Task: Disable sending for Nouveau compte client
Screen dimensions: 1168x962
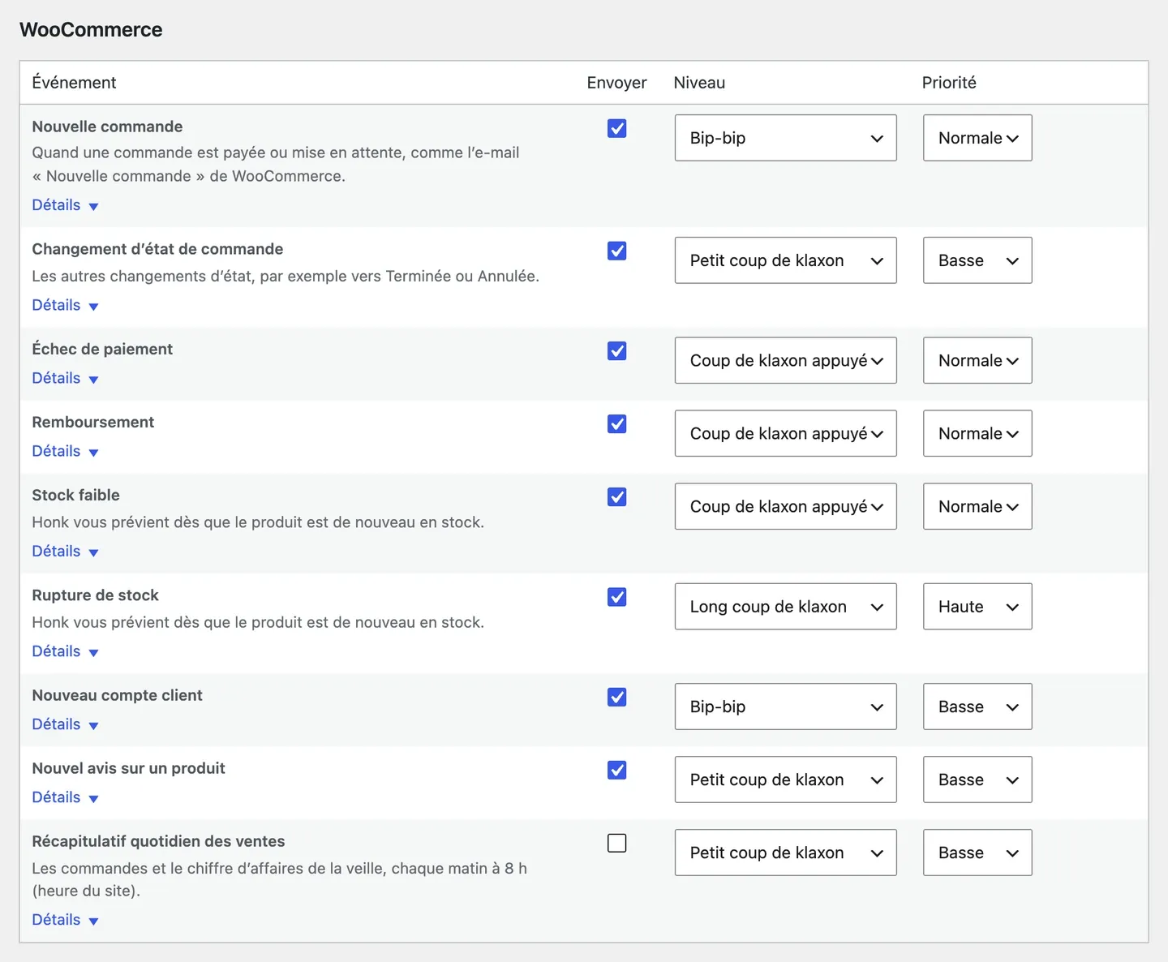Action: (616, 697)
